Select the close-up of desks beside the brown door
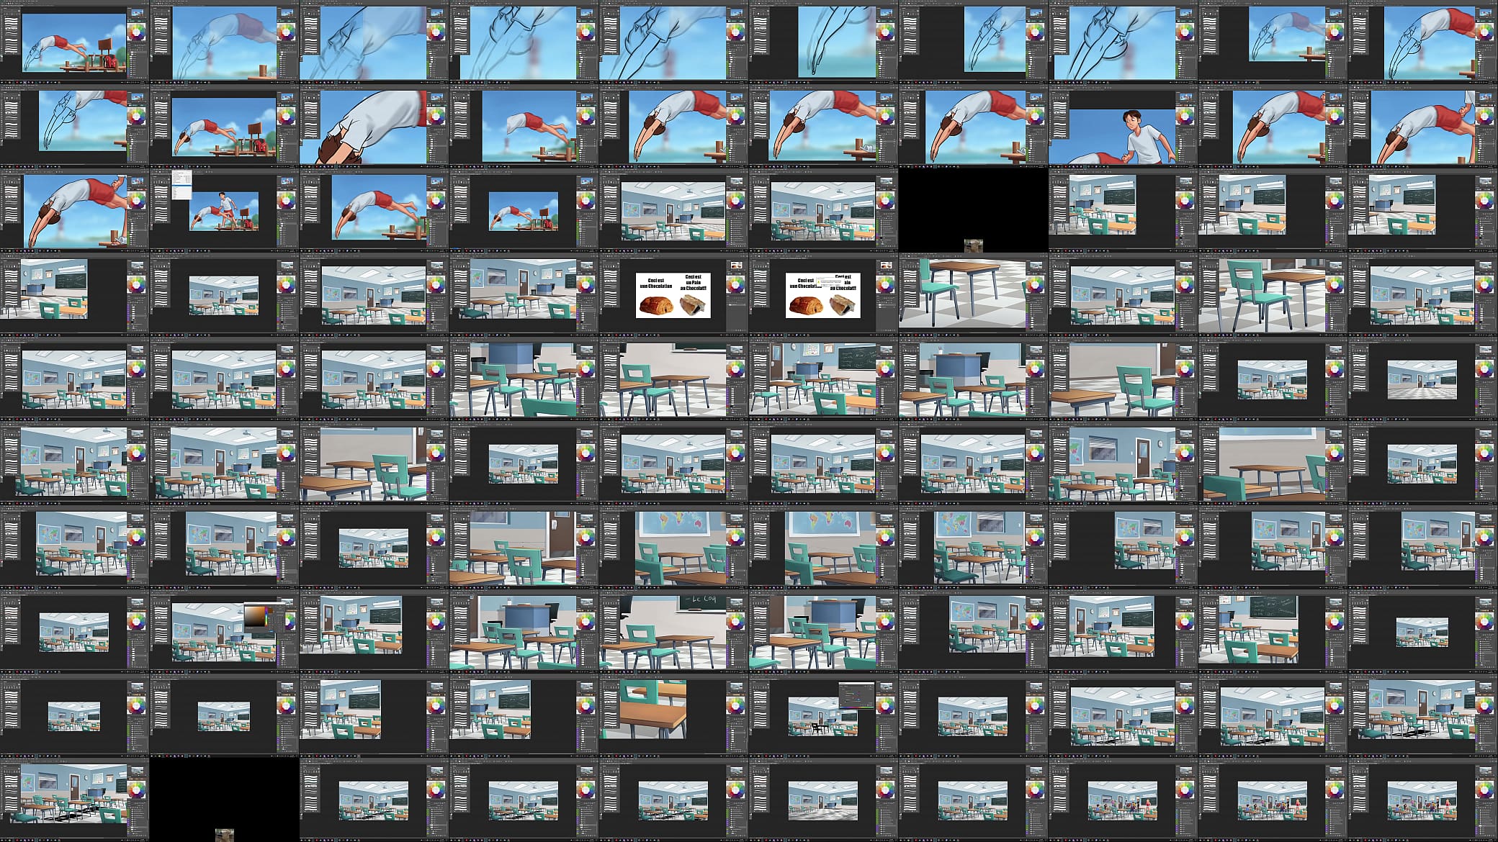The width and height of the screenshot is (1498, 842). pos(524,546)
